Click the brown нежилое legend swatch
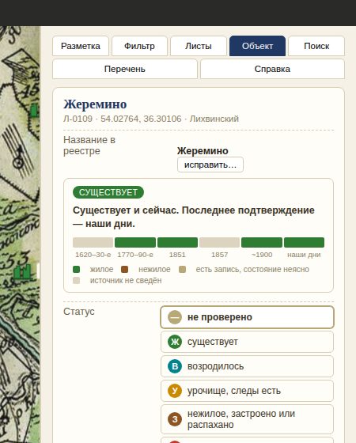This screenshot has width=356, height=443. pos(125,270)
